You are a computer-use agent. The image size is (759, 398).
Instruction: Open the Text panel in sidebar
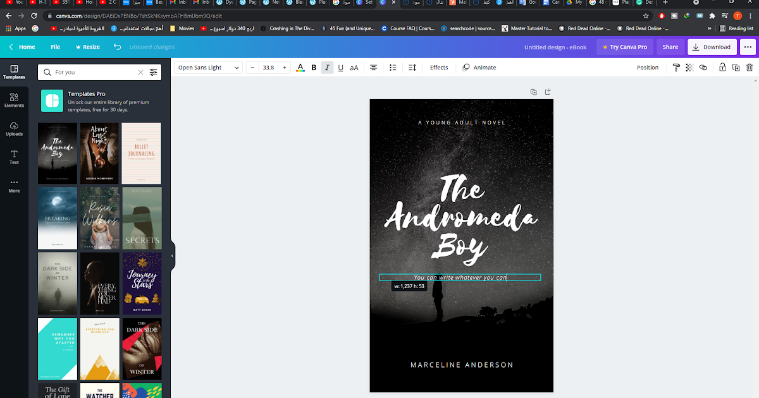[x=14, y=157]
